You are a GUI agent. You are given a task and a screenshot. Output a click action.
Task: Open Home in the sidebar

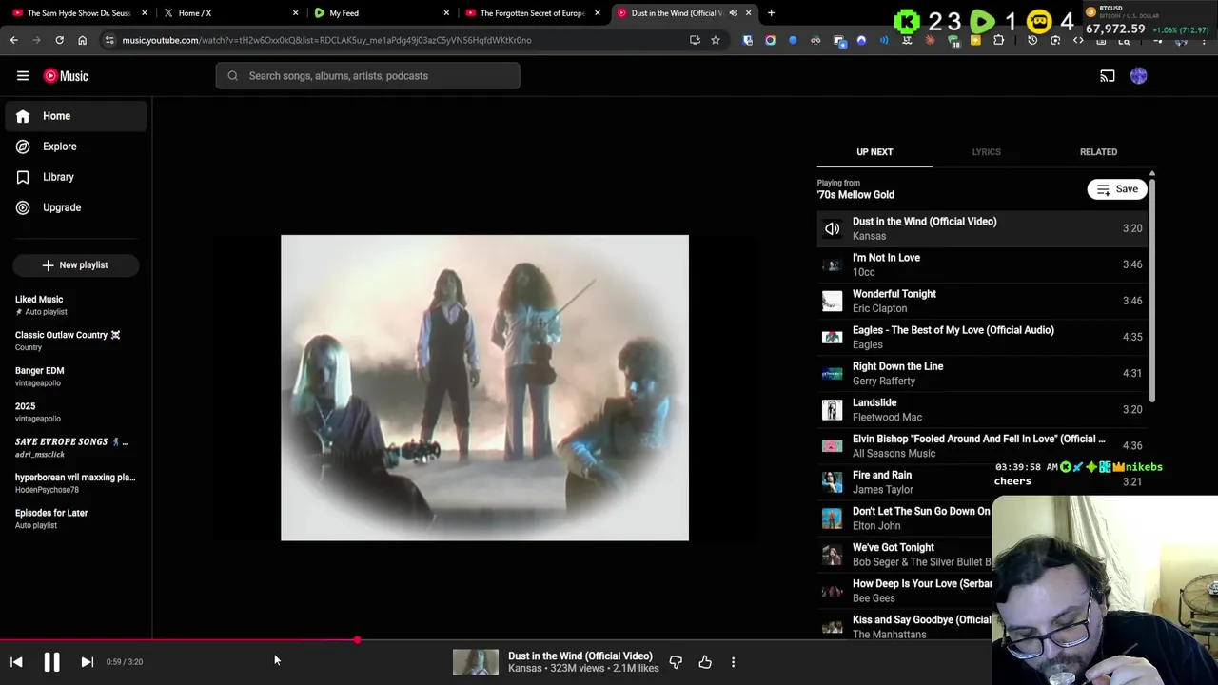[76, 116]
